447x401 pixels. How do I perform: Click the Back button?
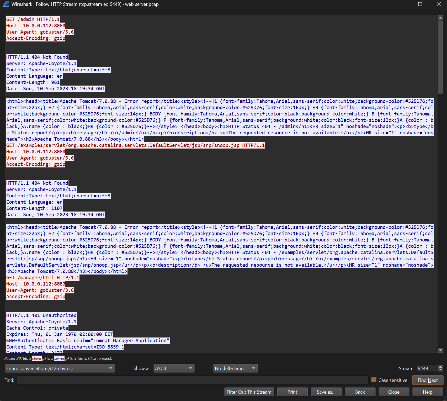[360, 392]
